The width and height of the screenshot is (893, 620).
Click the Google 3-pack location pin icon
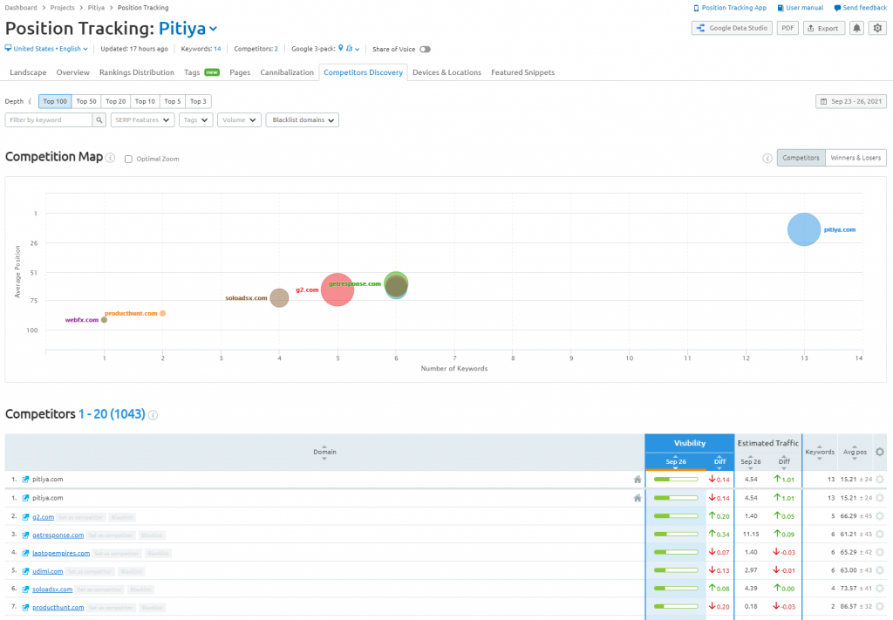341,48
